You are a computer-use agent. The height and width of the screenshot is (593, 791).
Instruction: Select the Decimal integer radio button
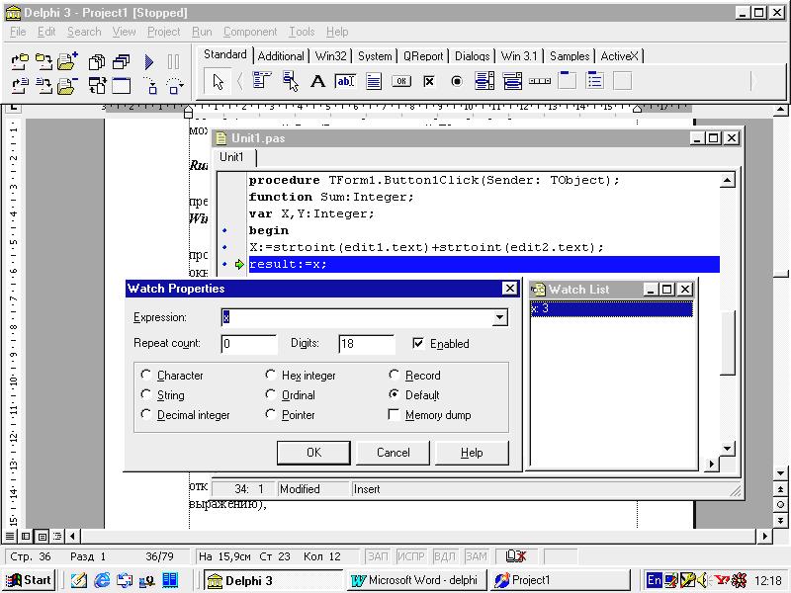tap(145, 414)
